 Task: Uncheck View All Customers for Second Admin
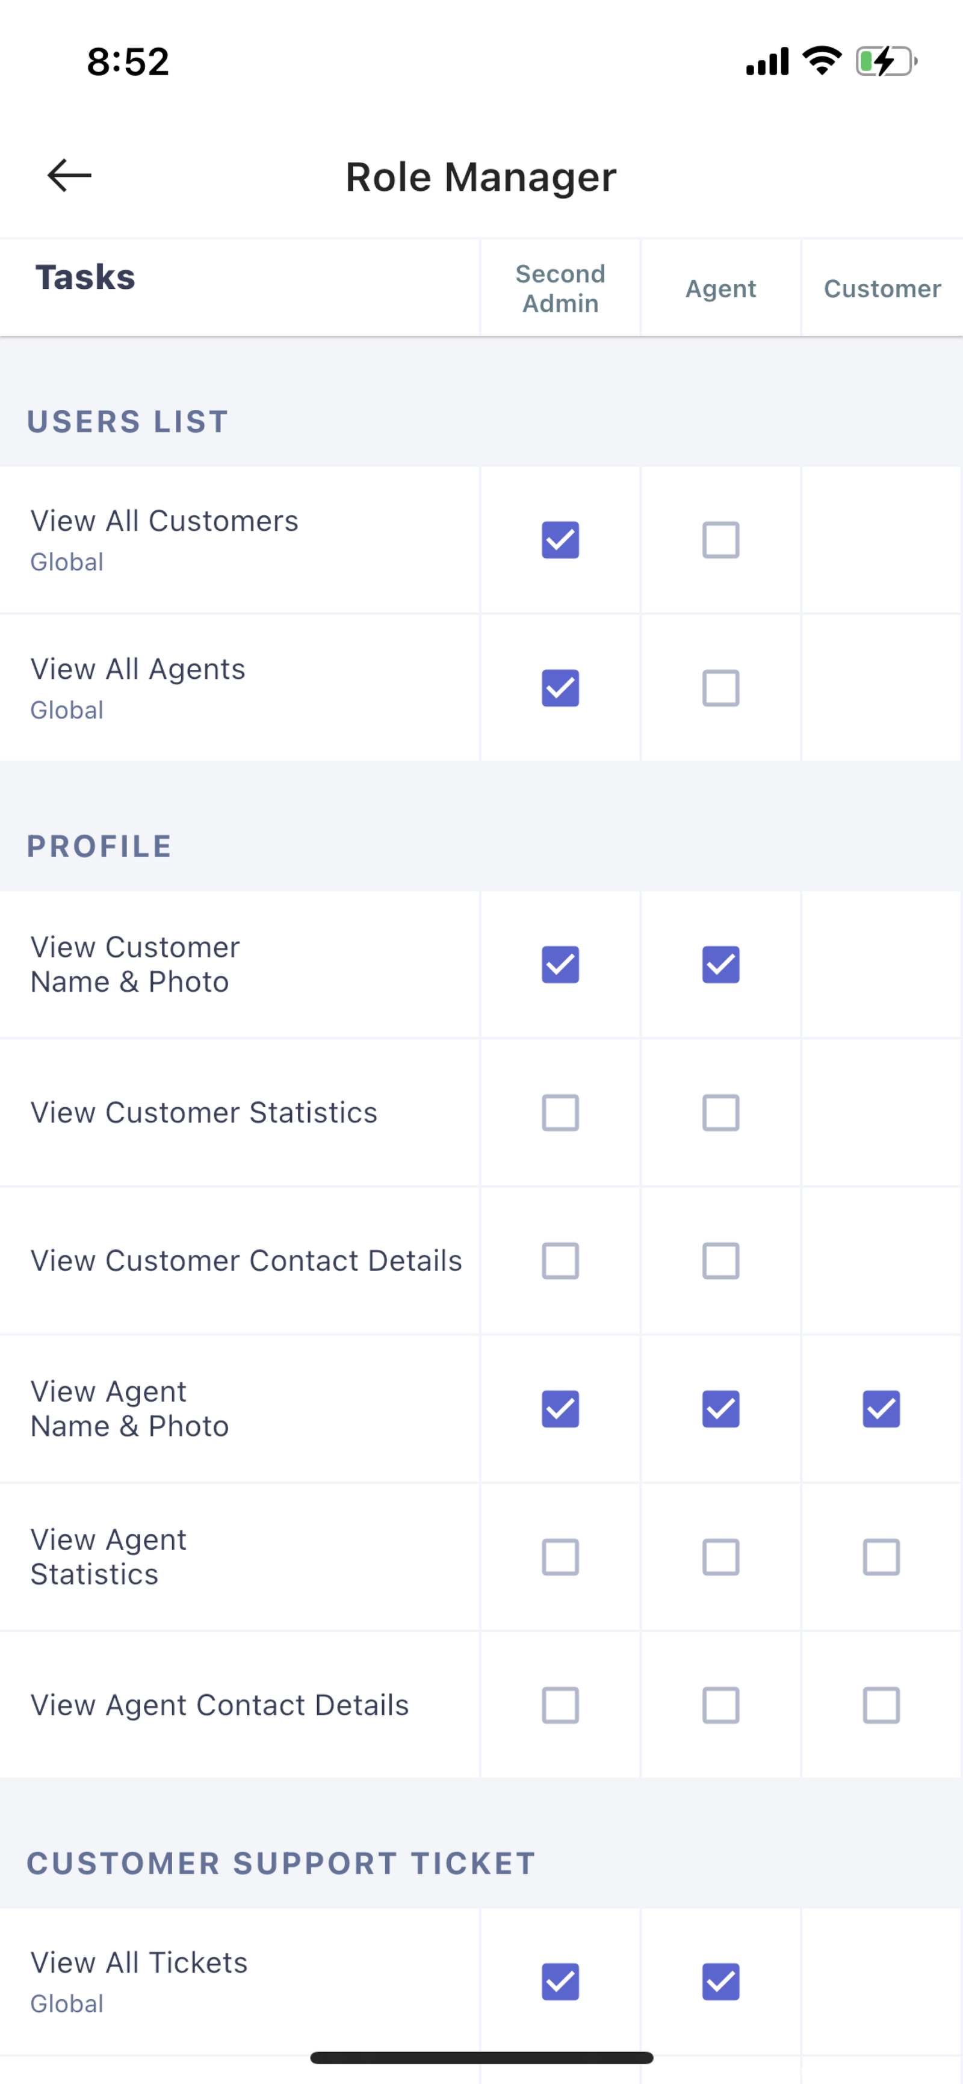[x=560, y=540]
